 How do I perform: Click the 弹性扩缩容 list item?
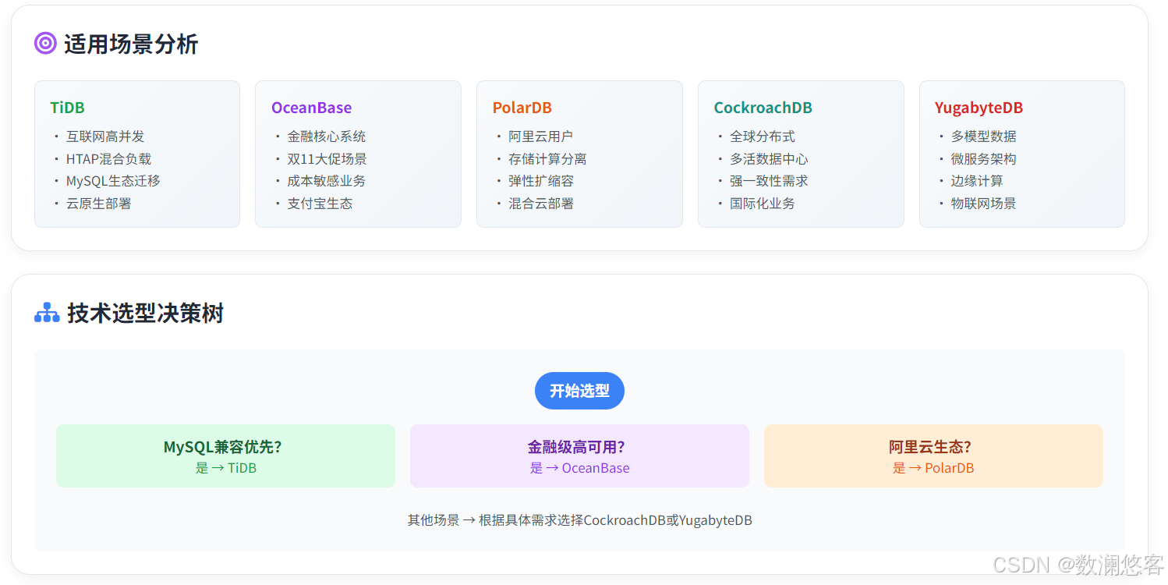[541, 181]
